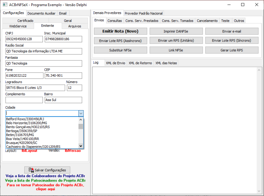
Task: Open the Cidade combo box arrow
Action: click(x=81, y=113)
